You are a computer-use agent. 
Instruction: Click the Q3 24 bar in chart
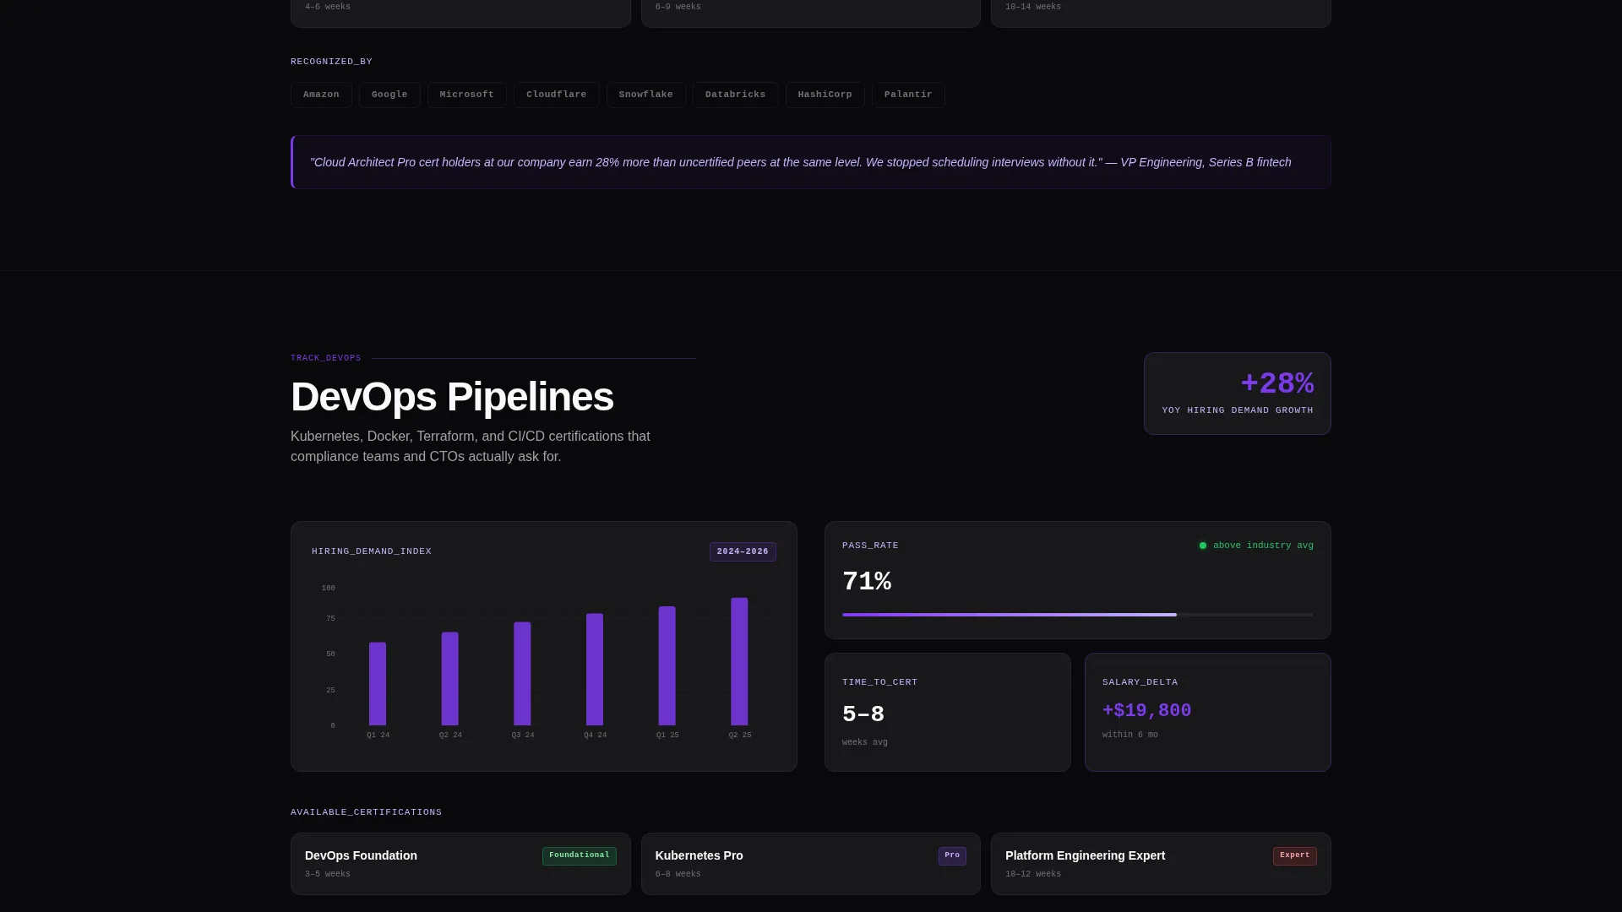(x=522, y=674)
